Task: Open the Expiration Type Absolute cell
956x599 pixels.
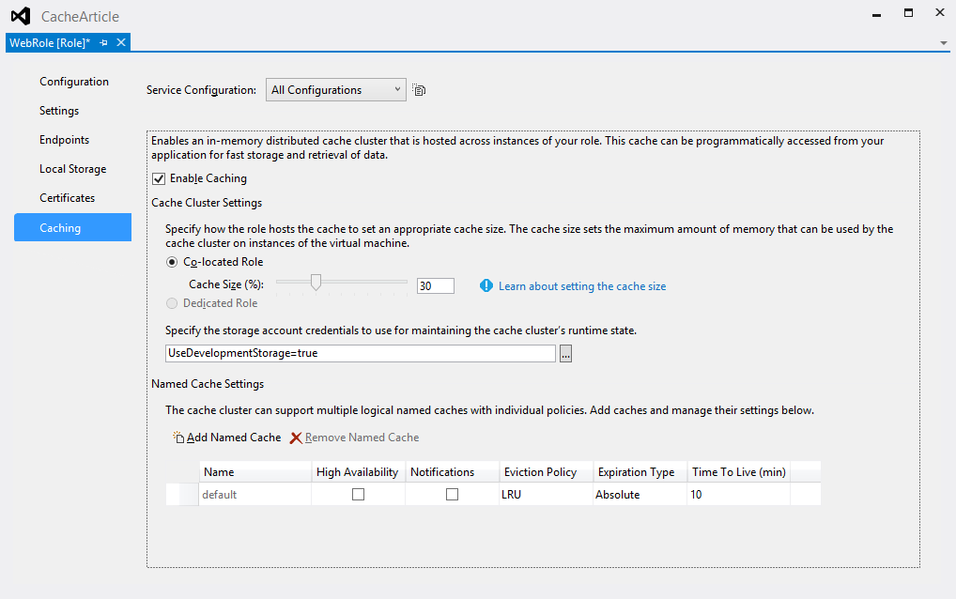Action: 639,495
